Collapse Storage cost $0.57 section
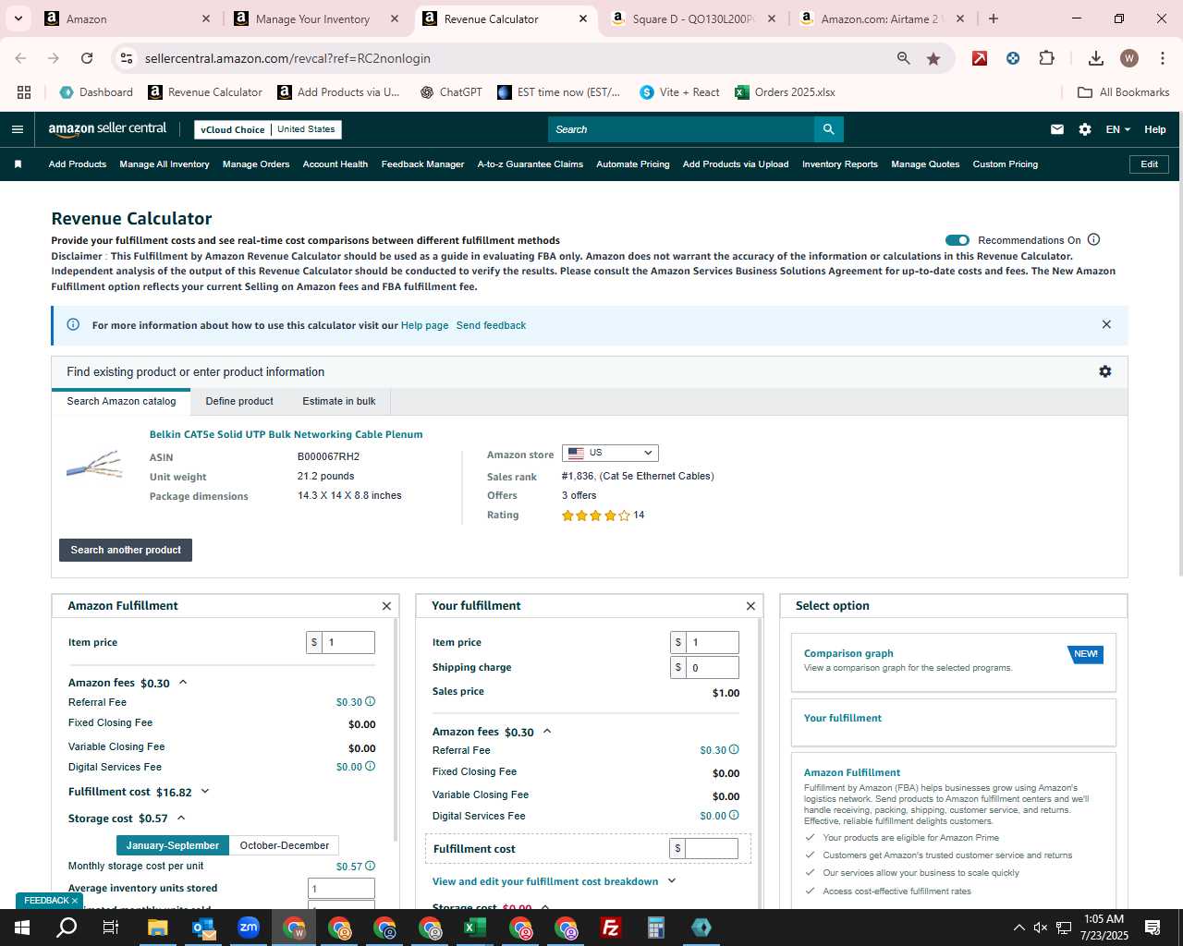Image resolution: width=1183 pixels, height=946 pixels. coord(181,818)
